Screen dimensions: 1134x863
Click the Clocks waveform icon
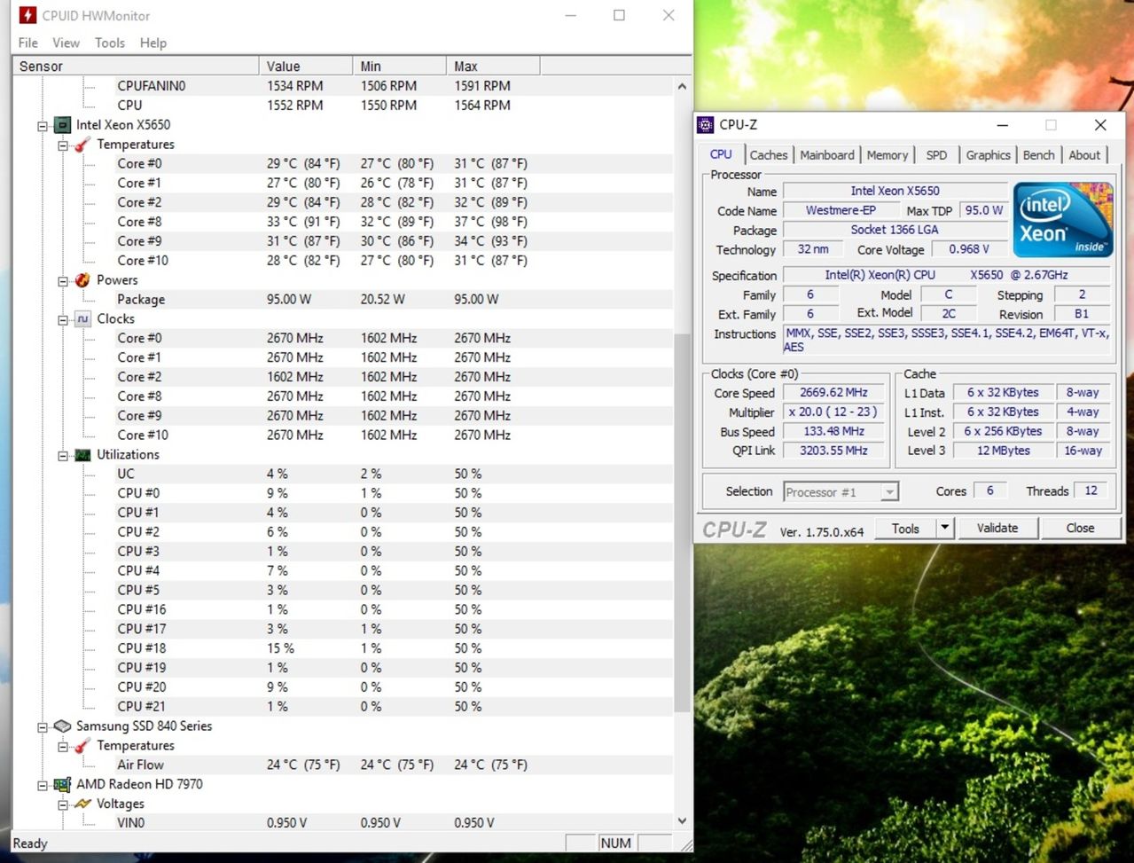(82, 319)
